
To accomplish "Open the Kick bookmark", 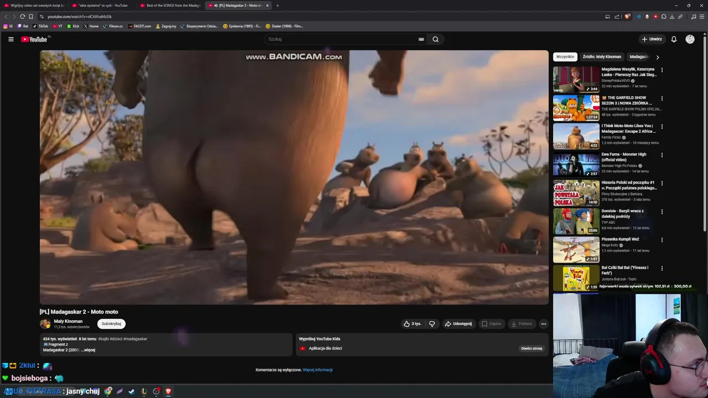I will point(73,26).
